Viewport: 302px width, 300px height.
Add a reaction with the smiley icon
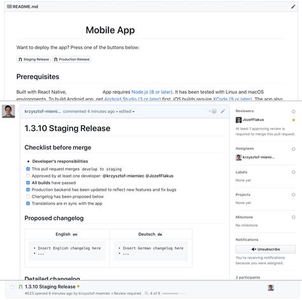point(213,111)
